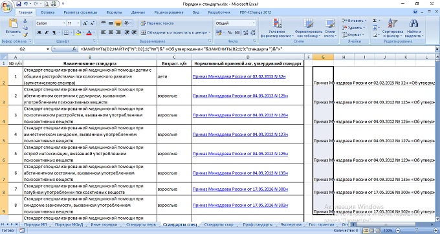Start macro recording from the status bar icon
The image size is (440, 234).
21,231
